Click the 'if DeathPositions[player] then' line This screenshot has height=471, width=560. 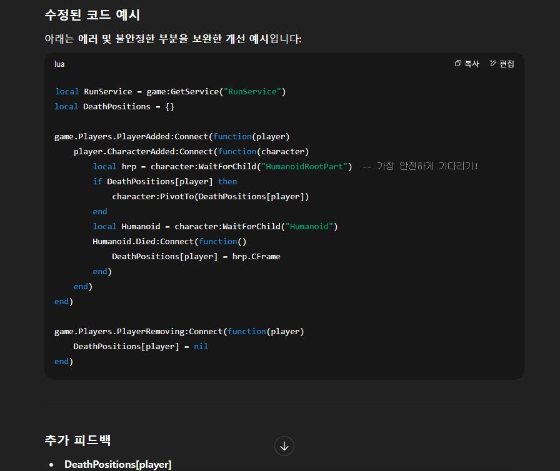pyautogui.click(x=164, y=182)
